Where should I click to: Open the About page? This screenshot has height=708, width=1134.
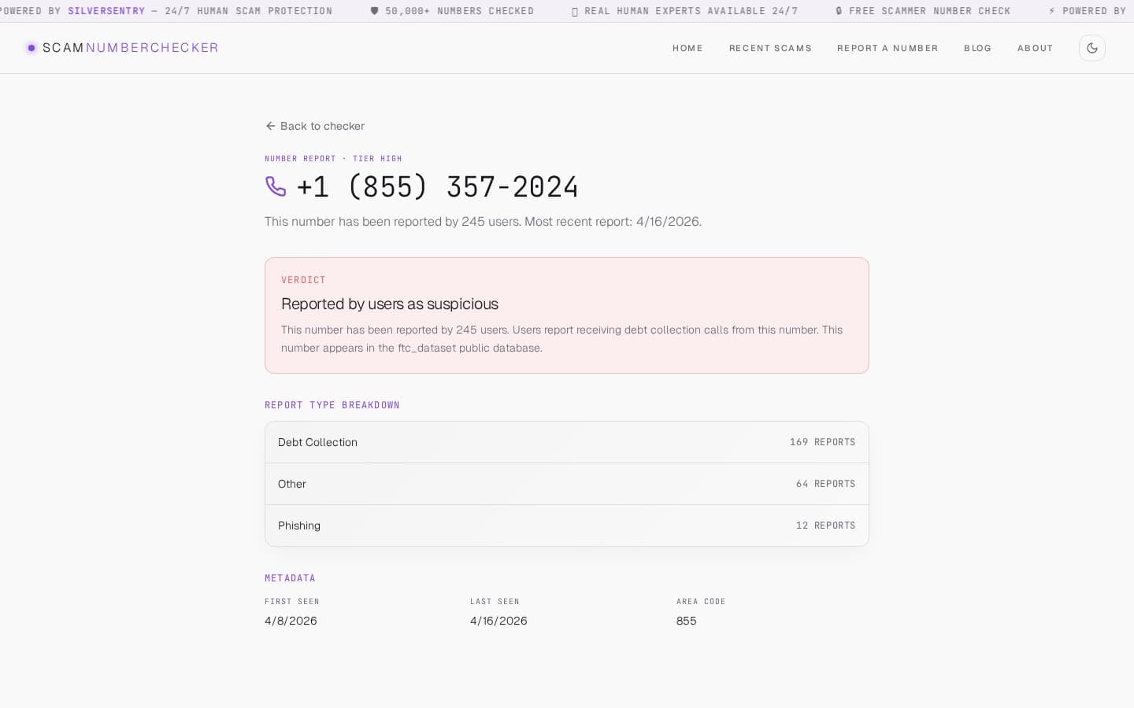pos(1035,48)
